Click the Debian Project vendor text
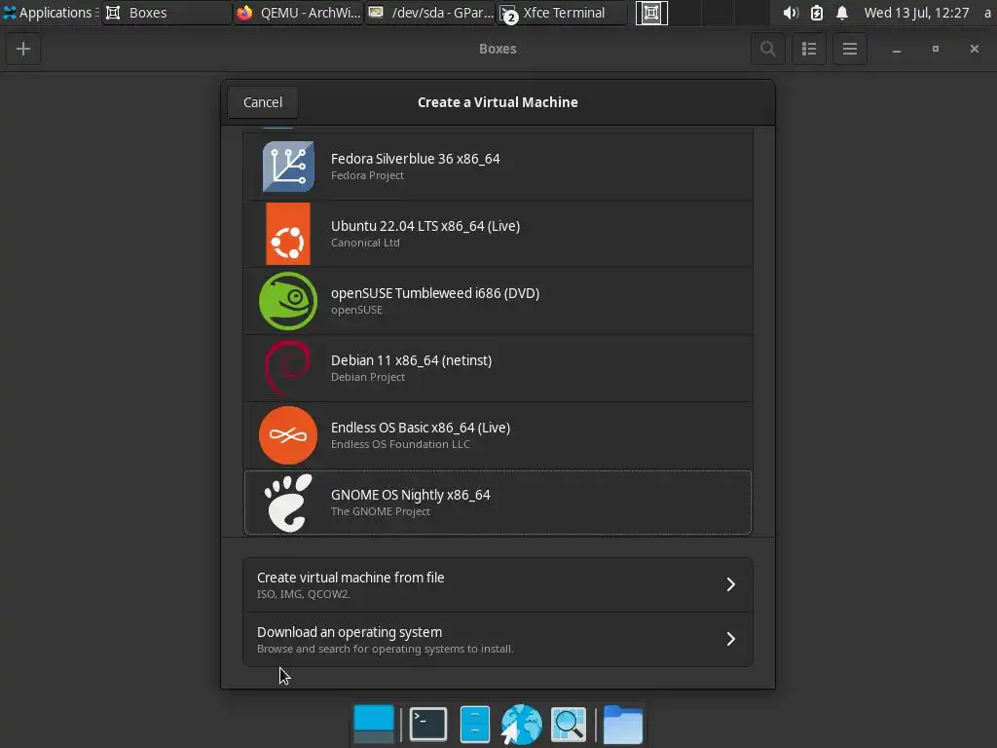 tap(367, 377)
